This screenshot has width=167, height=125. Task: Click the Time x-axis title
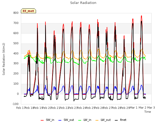tap(148, 112)
